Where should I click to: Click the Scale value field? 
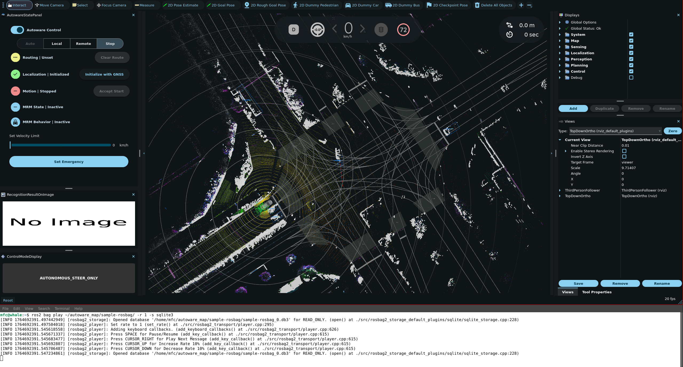pos(629,168)
